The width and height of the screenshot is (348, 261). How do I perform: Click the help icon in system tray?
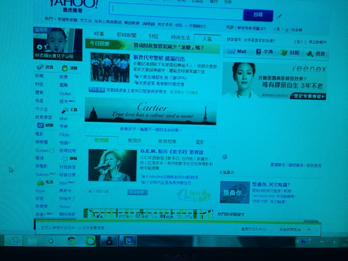point(303,242)
